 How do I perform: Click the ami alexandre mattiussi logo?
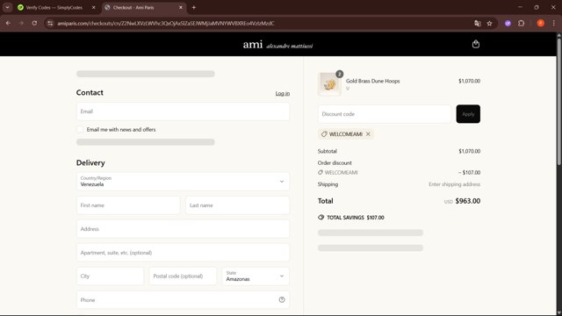[x=277, y=45]
